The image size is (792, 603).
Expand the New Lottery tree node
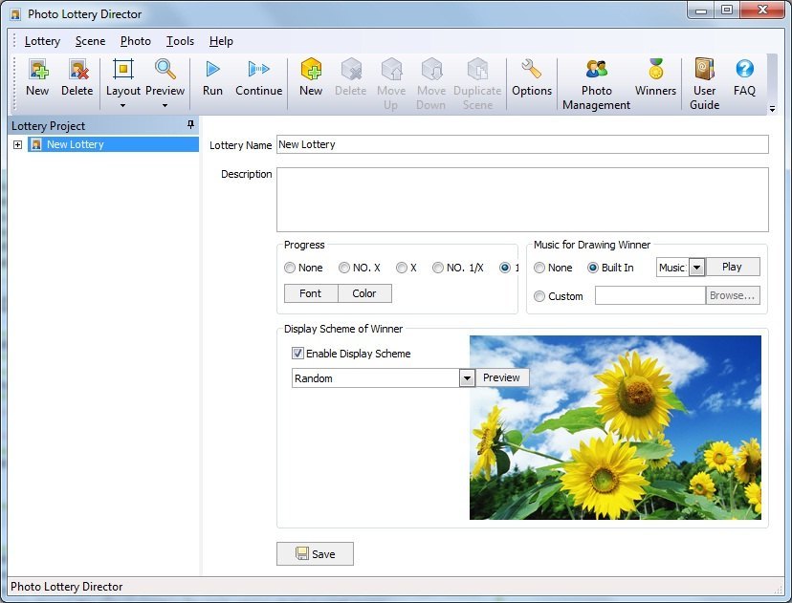coord(17,145)
